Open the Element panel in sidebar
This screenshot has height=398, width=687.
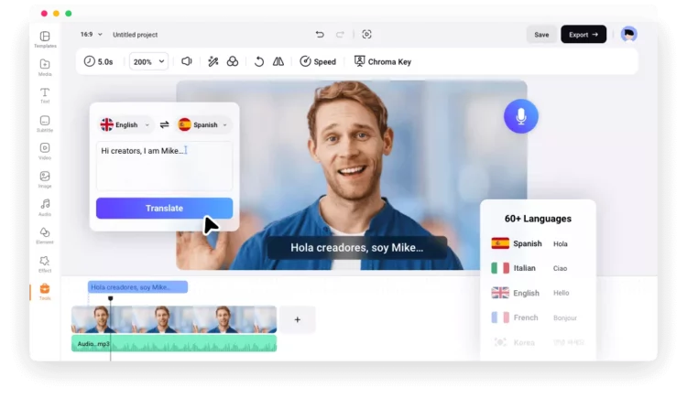[45, 235]
